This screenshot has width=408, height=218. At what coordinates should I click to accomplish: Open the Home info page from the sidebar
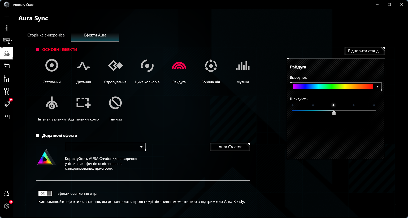[7, 28]
